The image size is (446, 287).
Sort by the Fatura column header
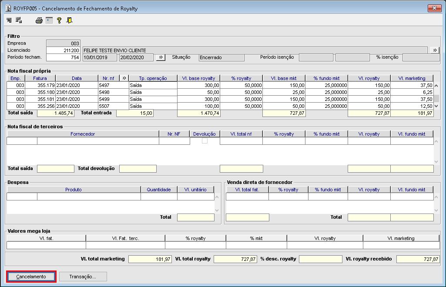click(x=40, y=78)
